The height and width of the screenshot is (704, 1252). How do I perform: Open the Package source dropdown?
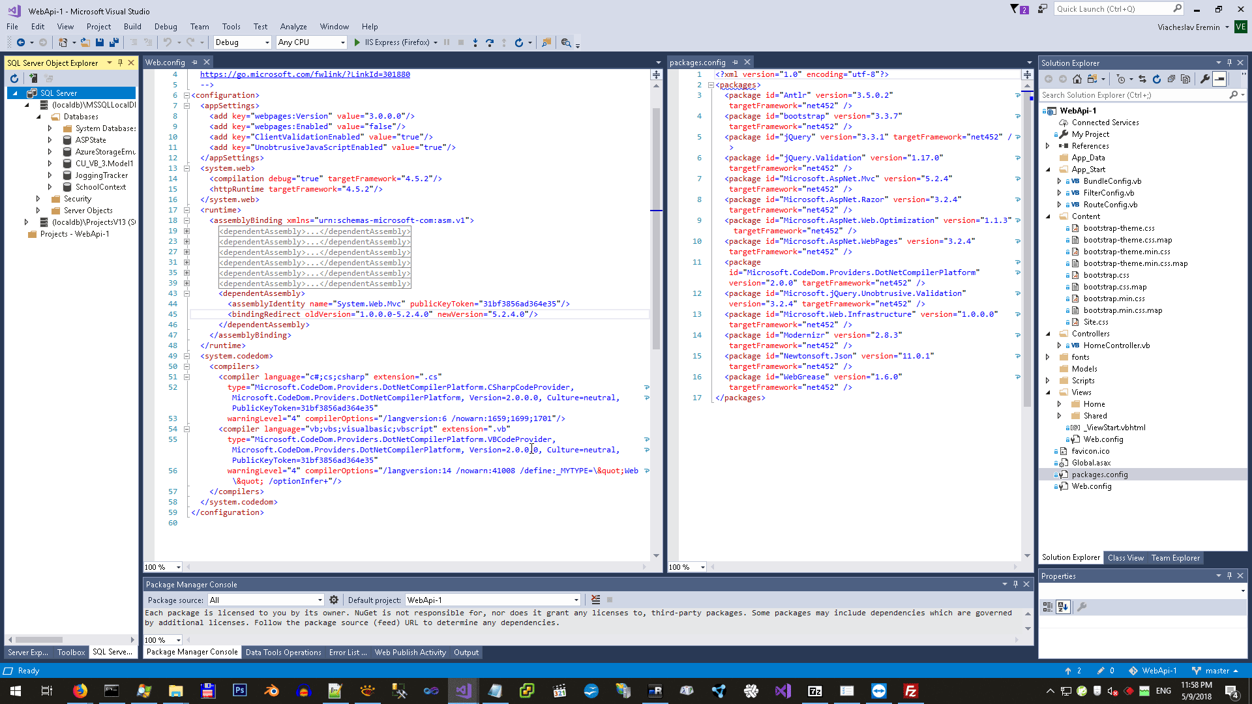tap(320, 600)
